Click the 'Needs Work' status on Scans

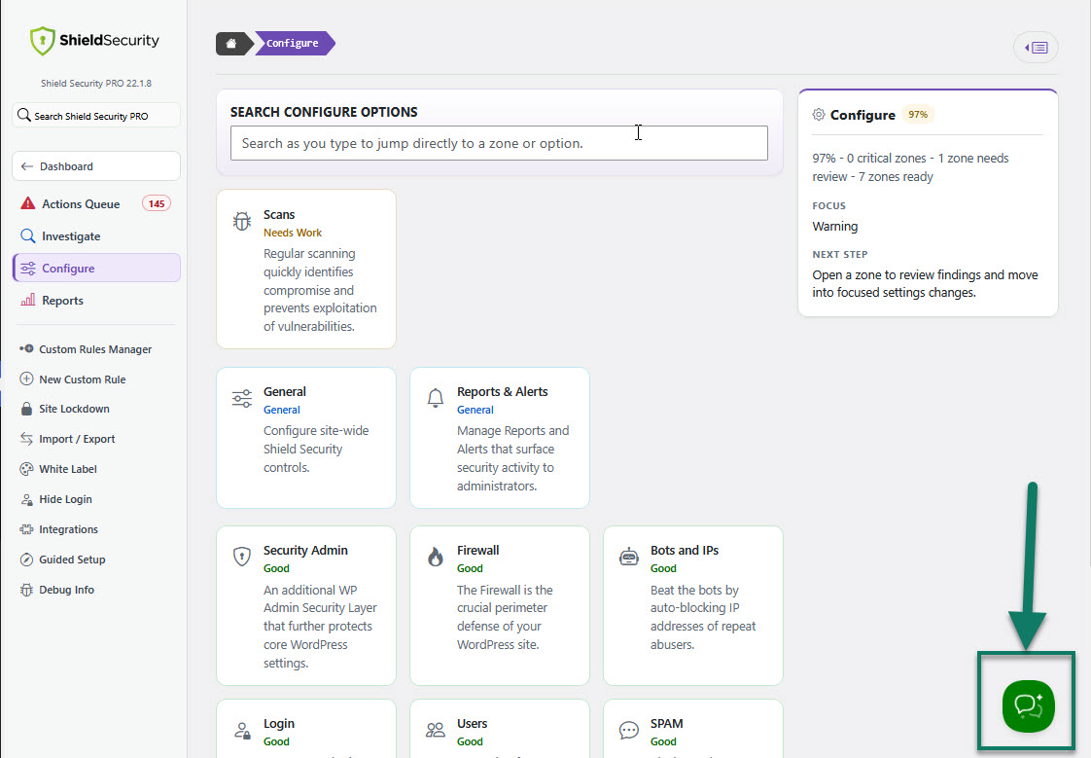pos(293,233)
